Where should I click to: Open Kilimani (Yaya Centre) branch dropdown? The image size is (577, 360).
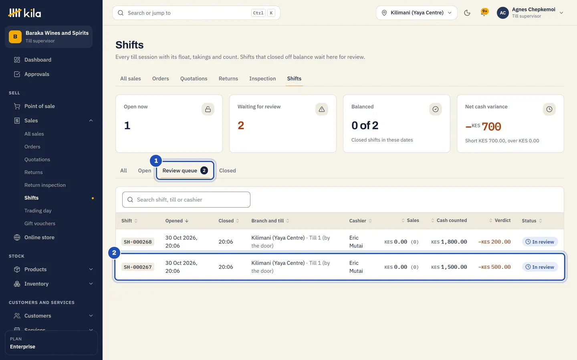coord(416,13)
